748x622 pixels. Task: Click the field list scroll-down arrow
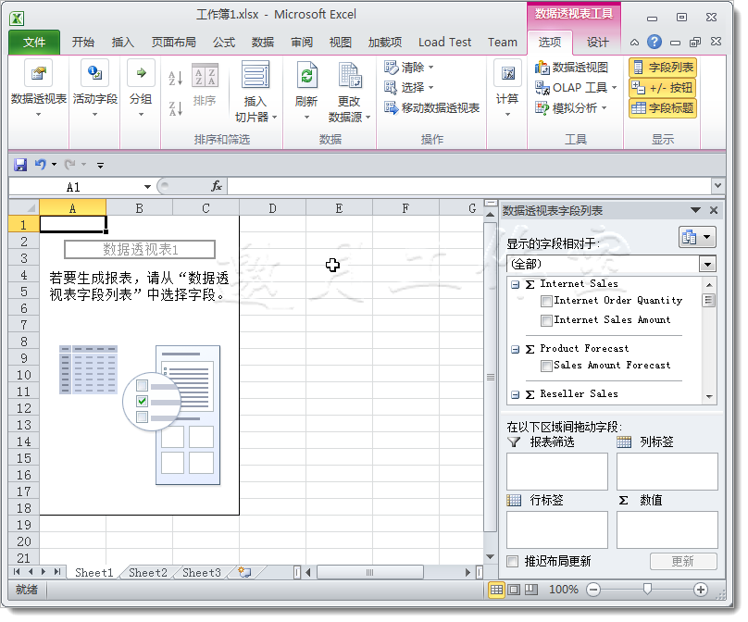click(709, 396)
